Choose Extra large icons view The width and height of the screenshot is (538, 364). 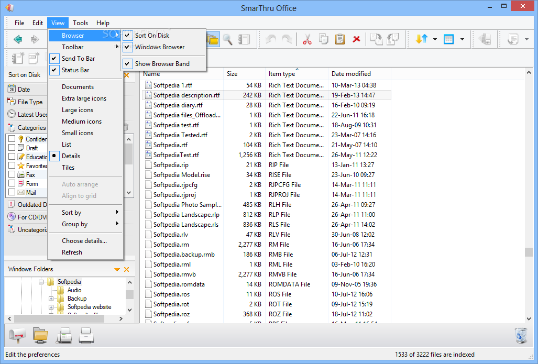(85, 98)
